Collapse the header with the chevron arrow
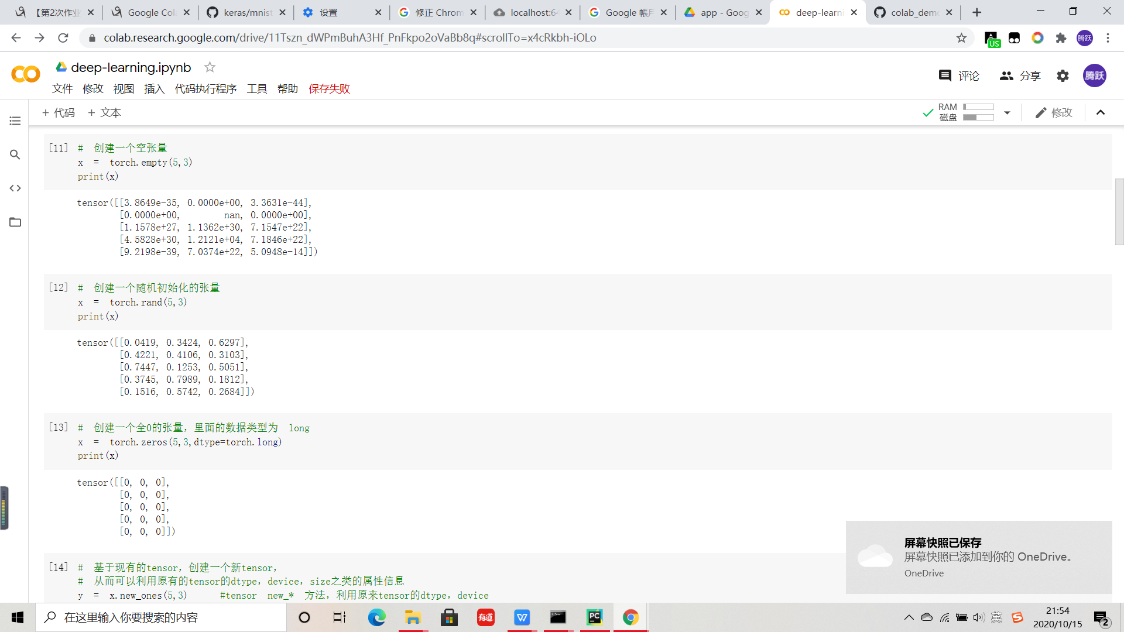 [1101, 112]
